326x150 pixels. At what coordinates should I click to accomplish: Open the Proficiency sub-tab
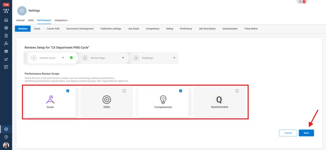pyautogui.click(x=186, y=29)
